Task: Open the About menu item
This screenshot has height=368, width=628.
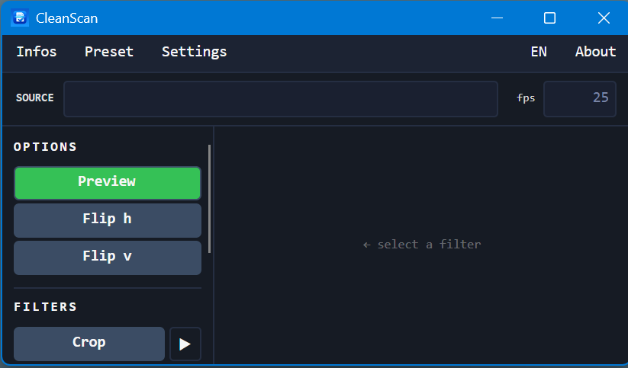Action: [595, 52]
